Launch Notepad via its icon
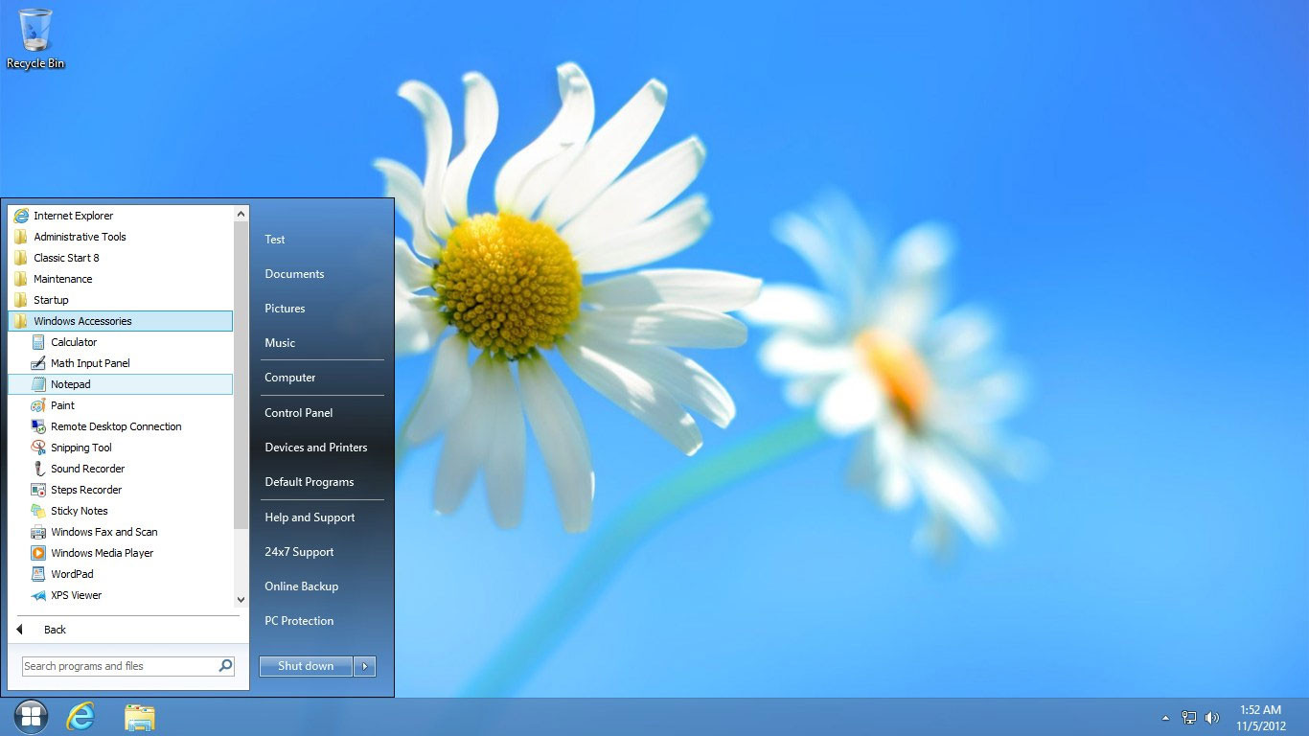Image resolution: width=1309 pixels, height=736 pixels. [x=38, y=384]
